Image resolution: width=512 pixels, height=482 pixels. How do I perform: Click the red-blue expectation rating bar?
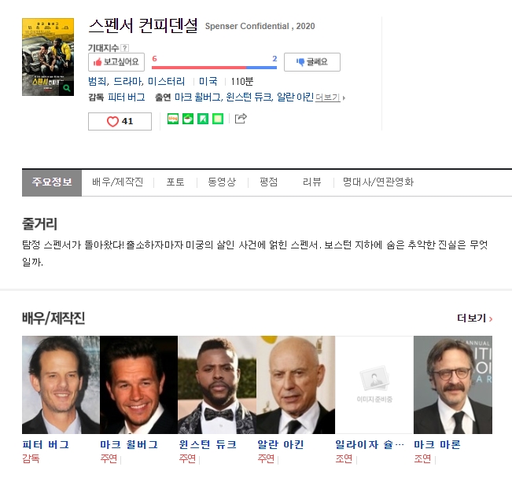click(x=214, y=68)
